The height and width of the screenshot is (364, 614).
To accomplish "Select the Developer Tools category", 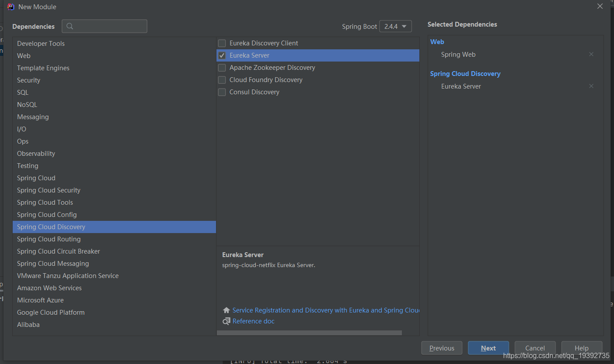I will [x=114, y=44].
